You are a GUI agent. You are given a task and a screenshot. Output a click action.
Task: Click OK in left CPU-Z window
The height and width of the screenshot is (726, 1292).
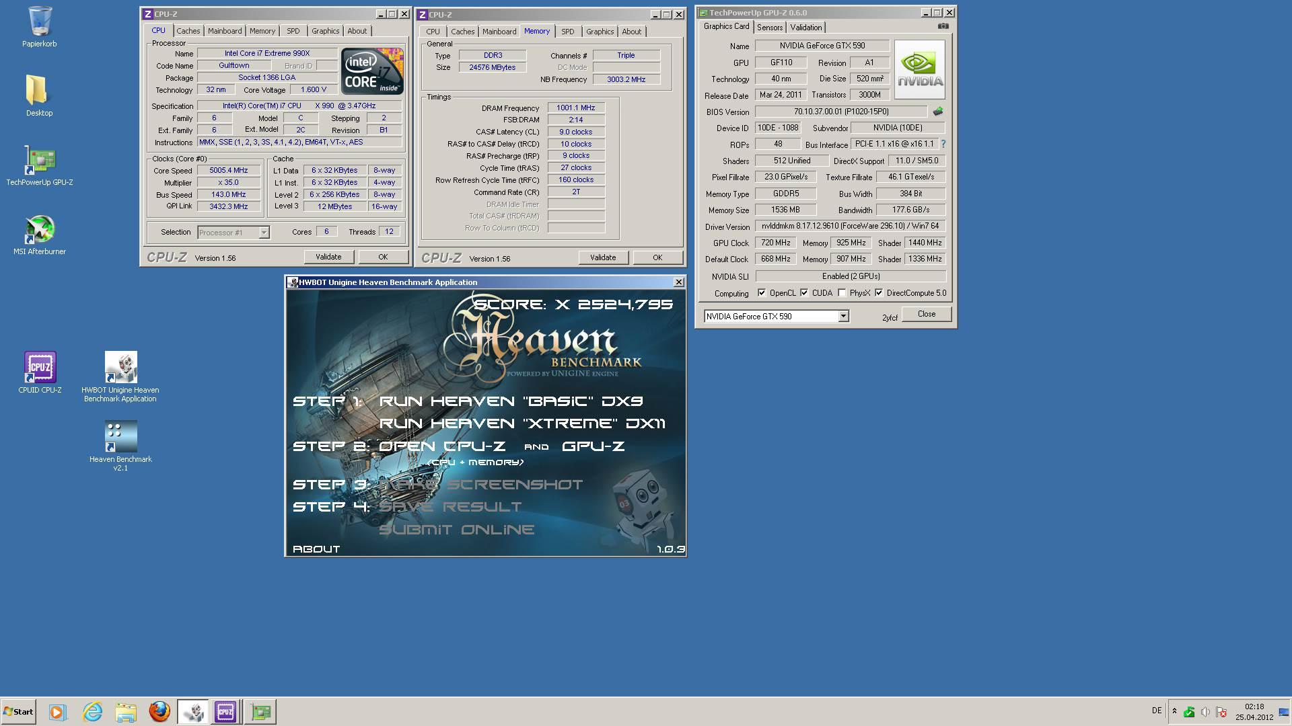[x=383, y=257]
